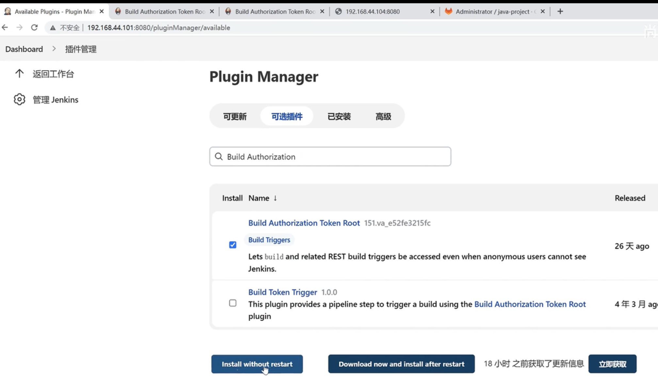Image resolution: width=658 pixels, height=384 pixels.
Task: Open the 高级 tab
Action: [x=383, y=117]
